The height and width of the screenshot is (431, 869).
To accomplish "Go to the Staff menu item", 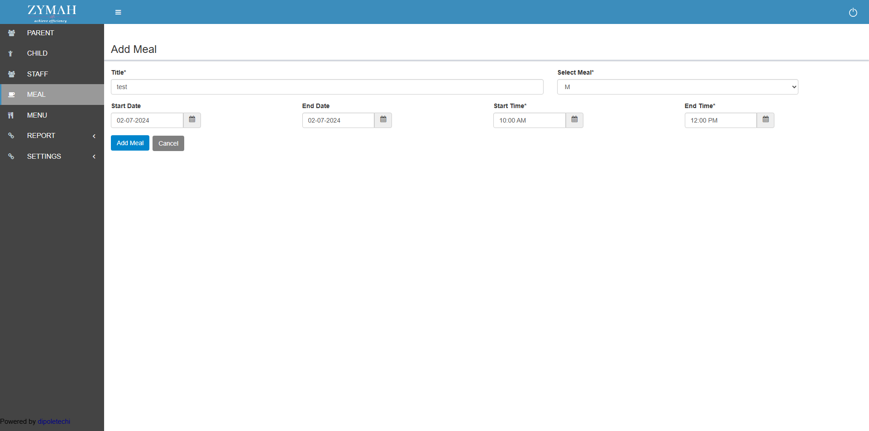I will [x=38, y=74].
